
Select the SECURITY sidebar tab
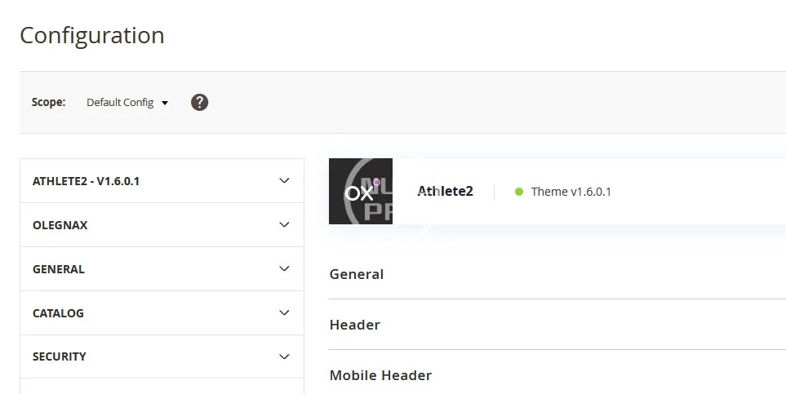pyautogui.click(x=60, y=356)
